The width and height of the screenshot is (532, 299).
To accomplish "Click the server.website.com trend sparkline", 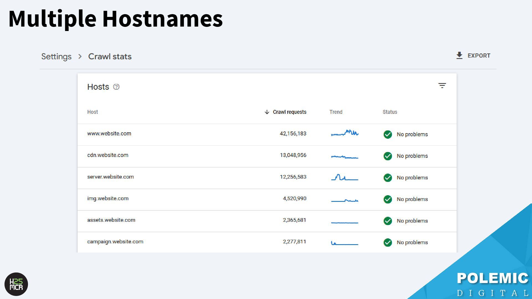I will tap(345, 177).
